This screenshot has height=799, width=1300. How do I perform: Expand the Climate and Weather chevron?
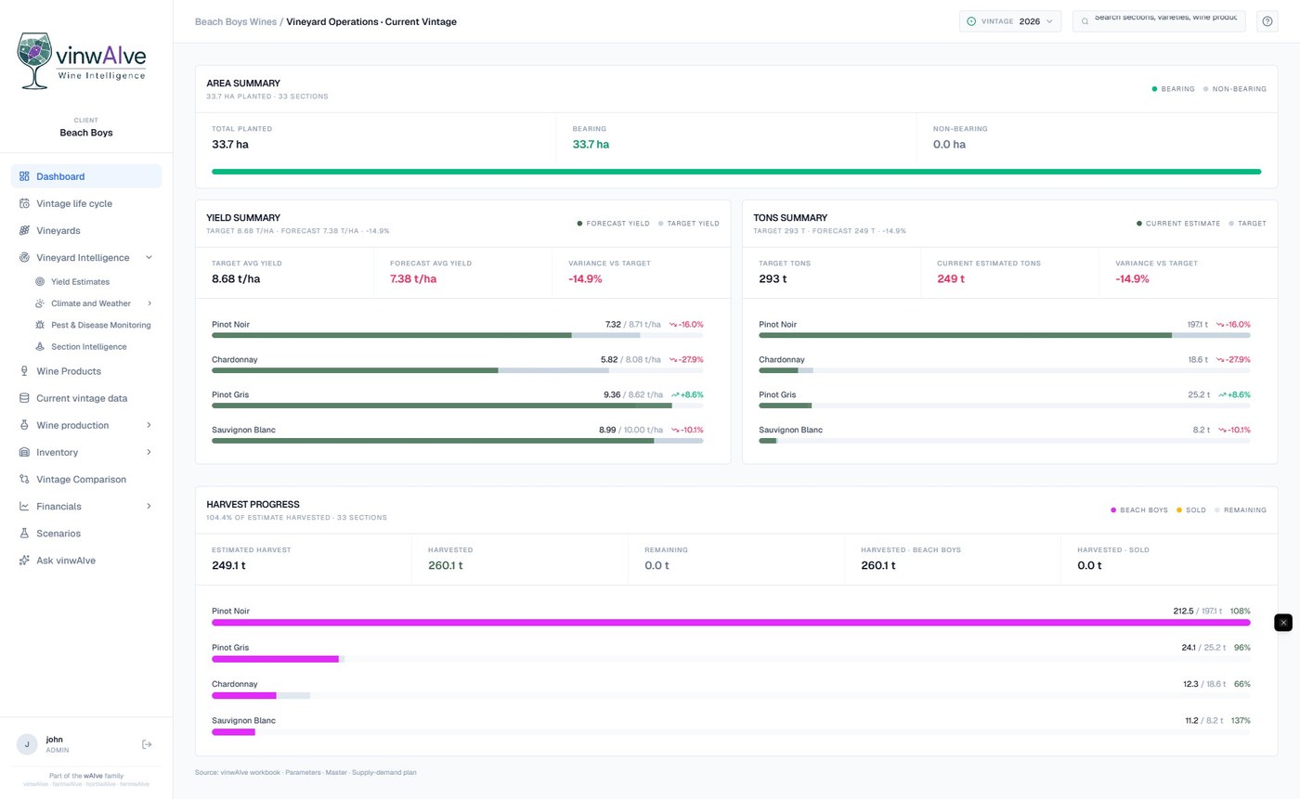149,303
